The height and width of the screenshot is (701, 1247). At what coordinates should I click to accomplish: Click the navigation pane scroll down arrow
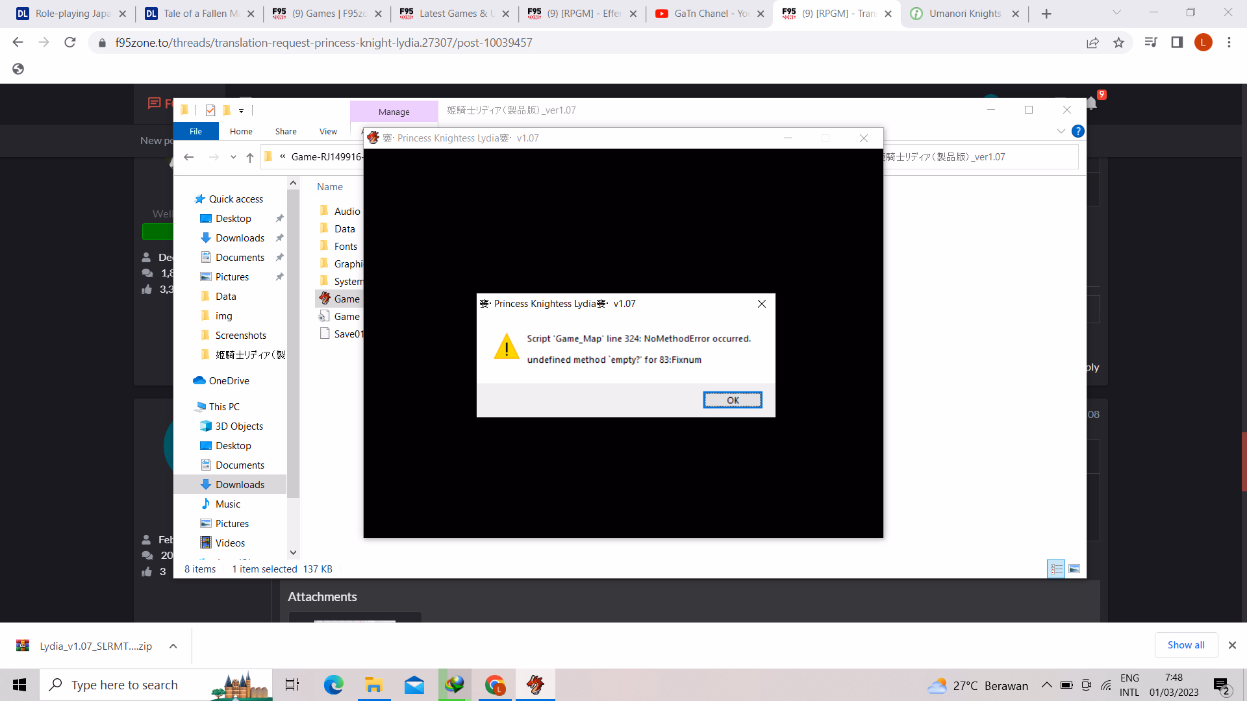293,552
